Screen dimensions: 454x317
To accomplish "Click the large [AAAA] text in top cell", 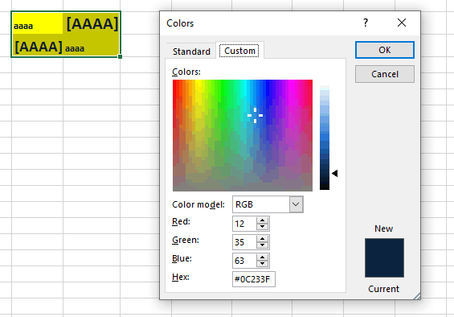I will tap(92, 23).
